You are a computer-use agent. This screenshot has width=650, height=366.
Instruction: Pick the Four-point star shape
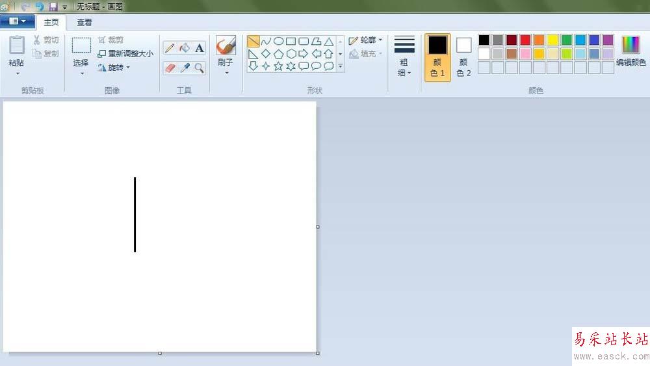(x=266, y=66)
